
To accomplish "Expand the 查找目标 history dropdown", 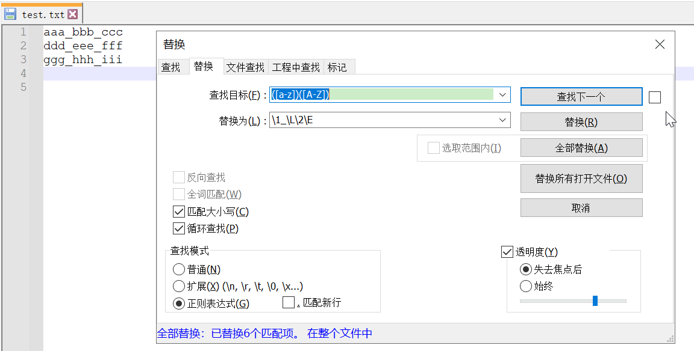I will pos(503,95).
